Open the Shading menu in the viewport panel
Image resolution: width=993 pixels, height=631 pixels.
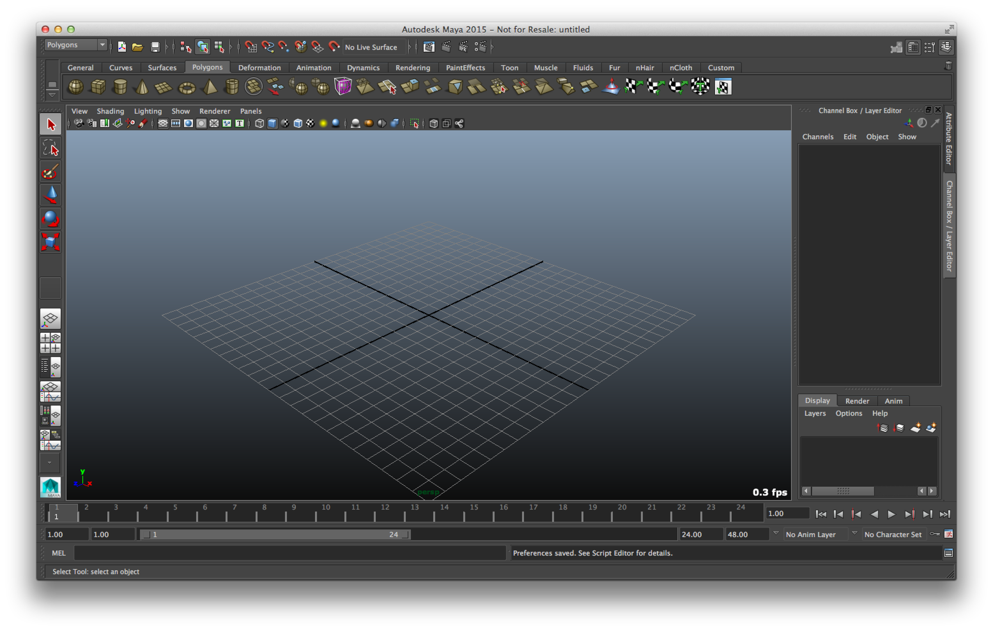click(110, 111)
